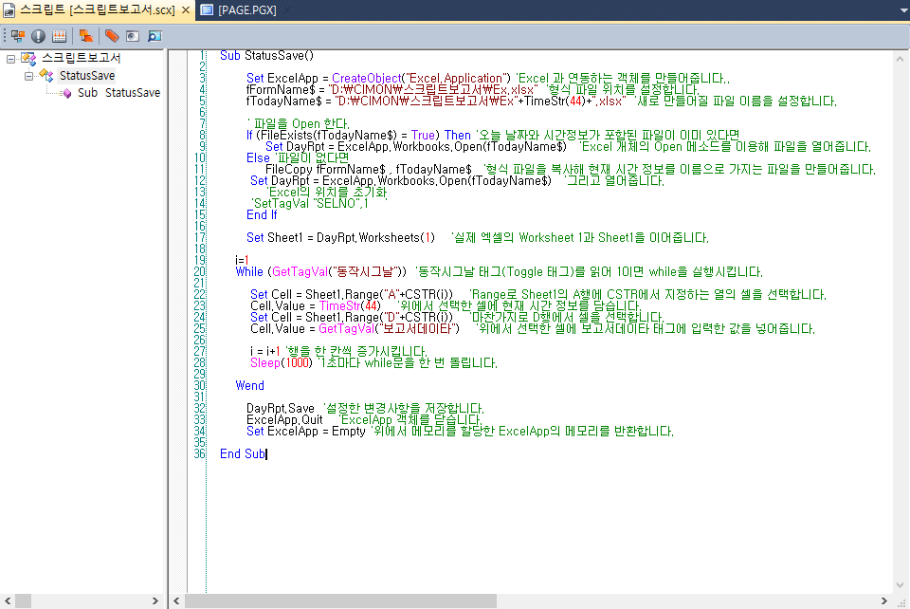Click the code editor vertical scroll down arrow
This screenshot has width=910, height=609.
click(901, 585)
